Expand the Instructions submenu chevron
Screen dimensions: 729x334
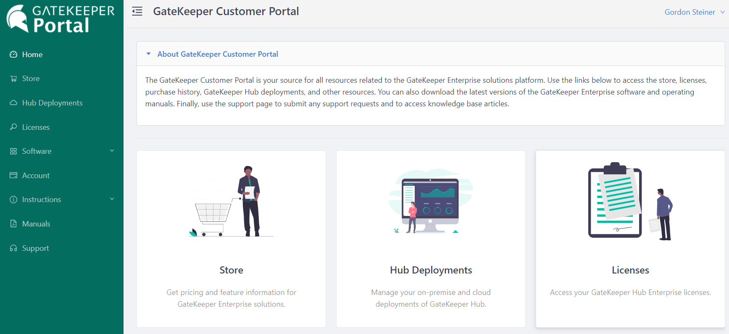(112, 199)
